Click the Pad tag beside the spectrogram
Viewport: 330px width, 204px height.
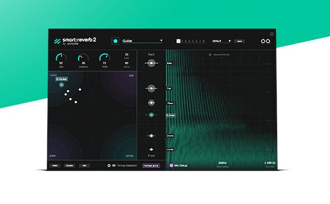[x=169, y=88]
